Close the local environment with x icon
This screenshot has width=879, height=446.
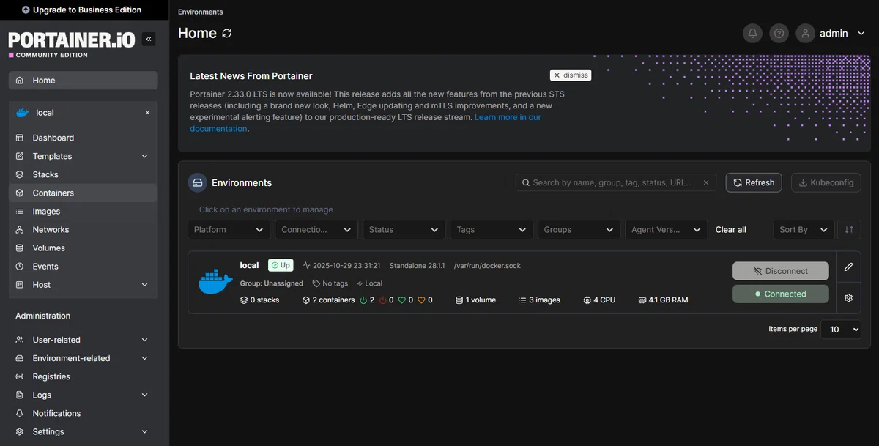point(147,113)
